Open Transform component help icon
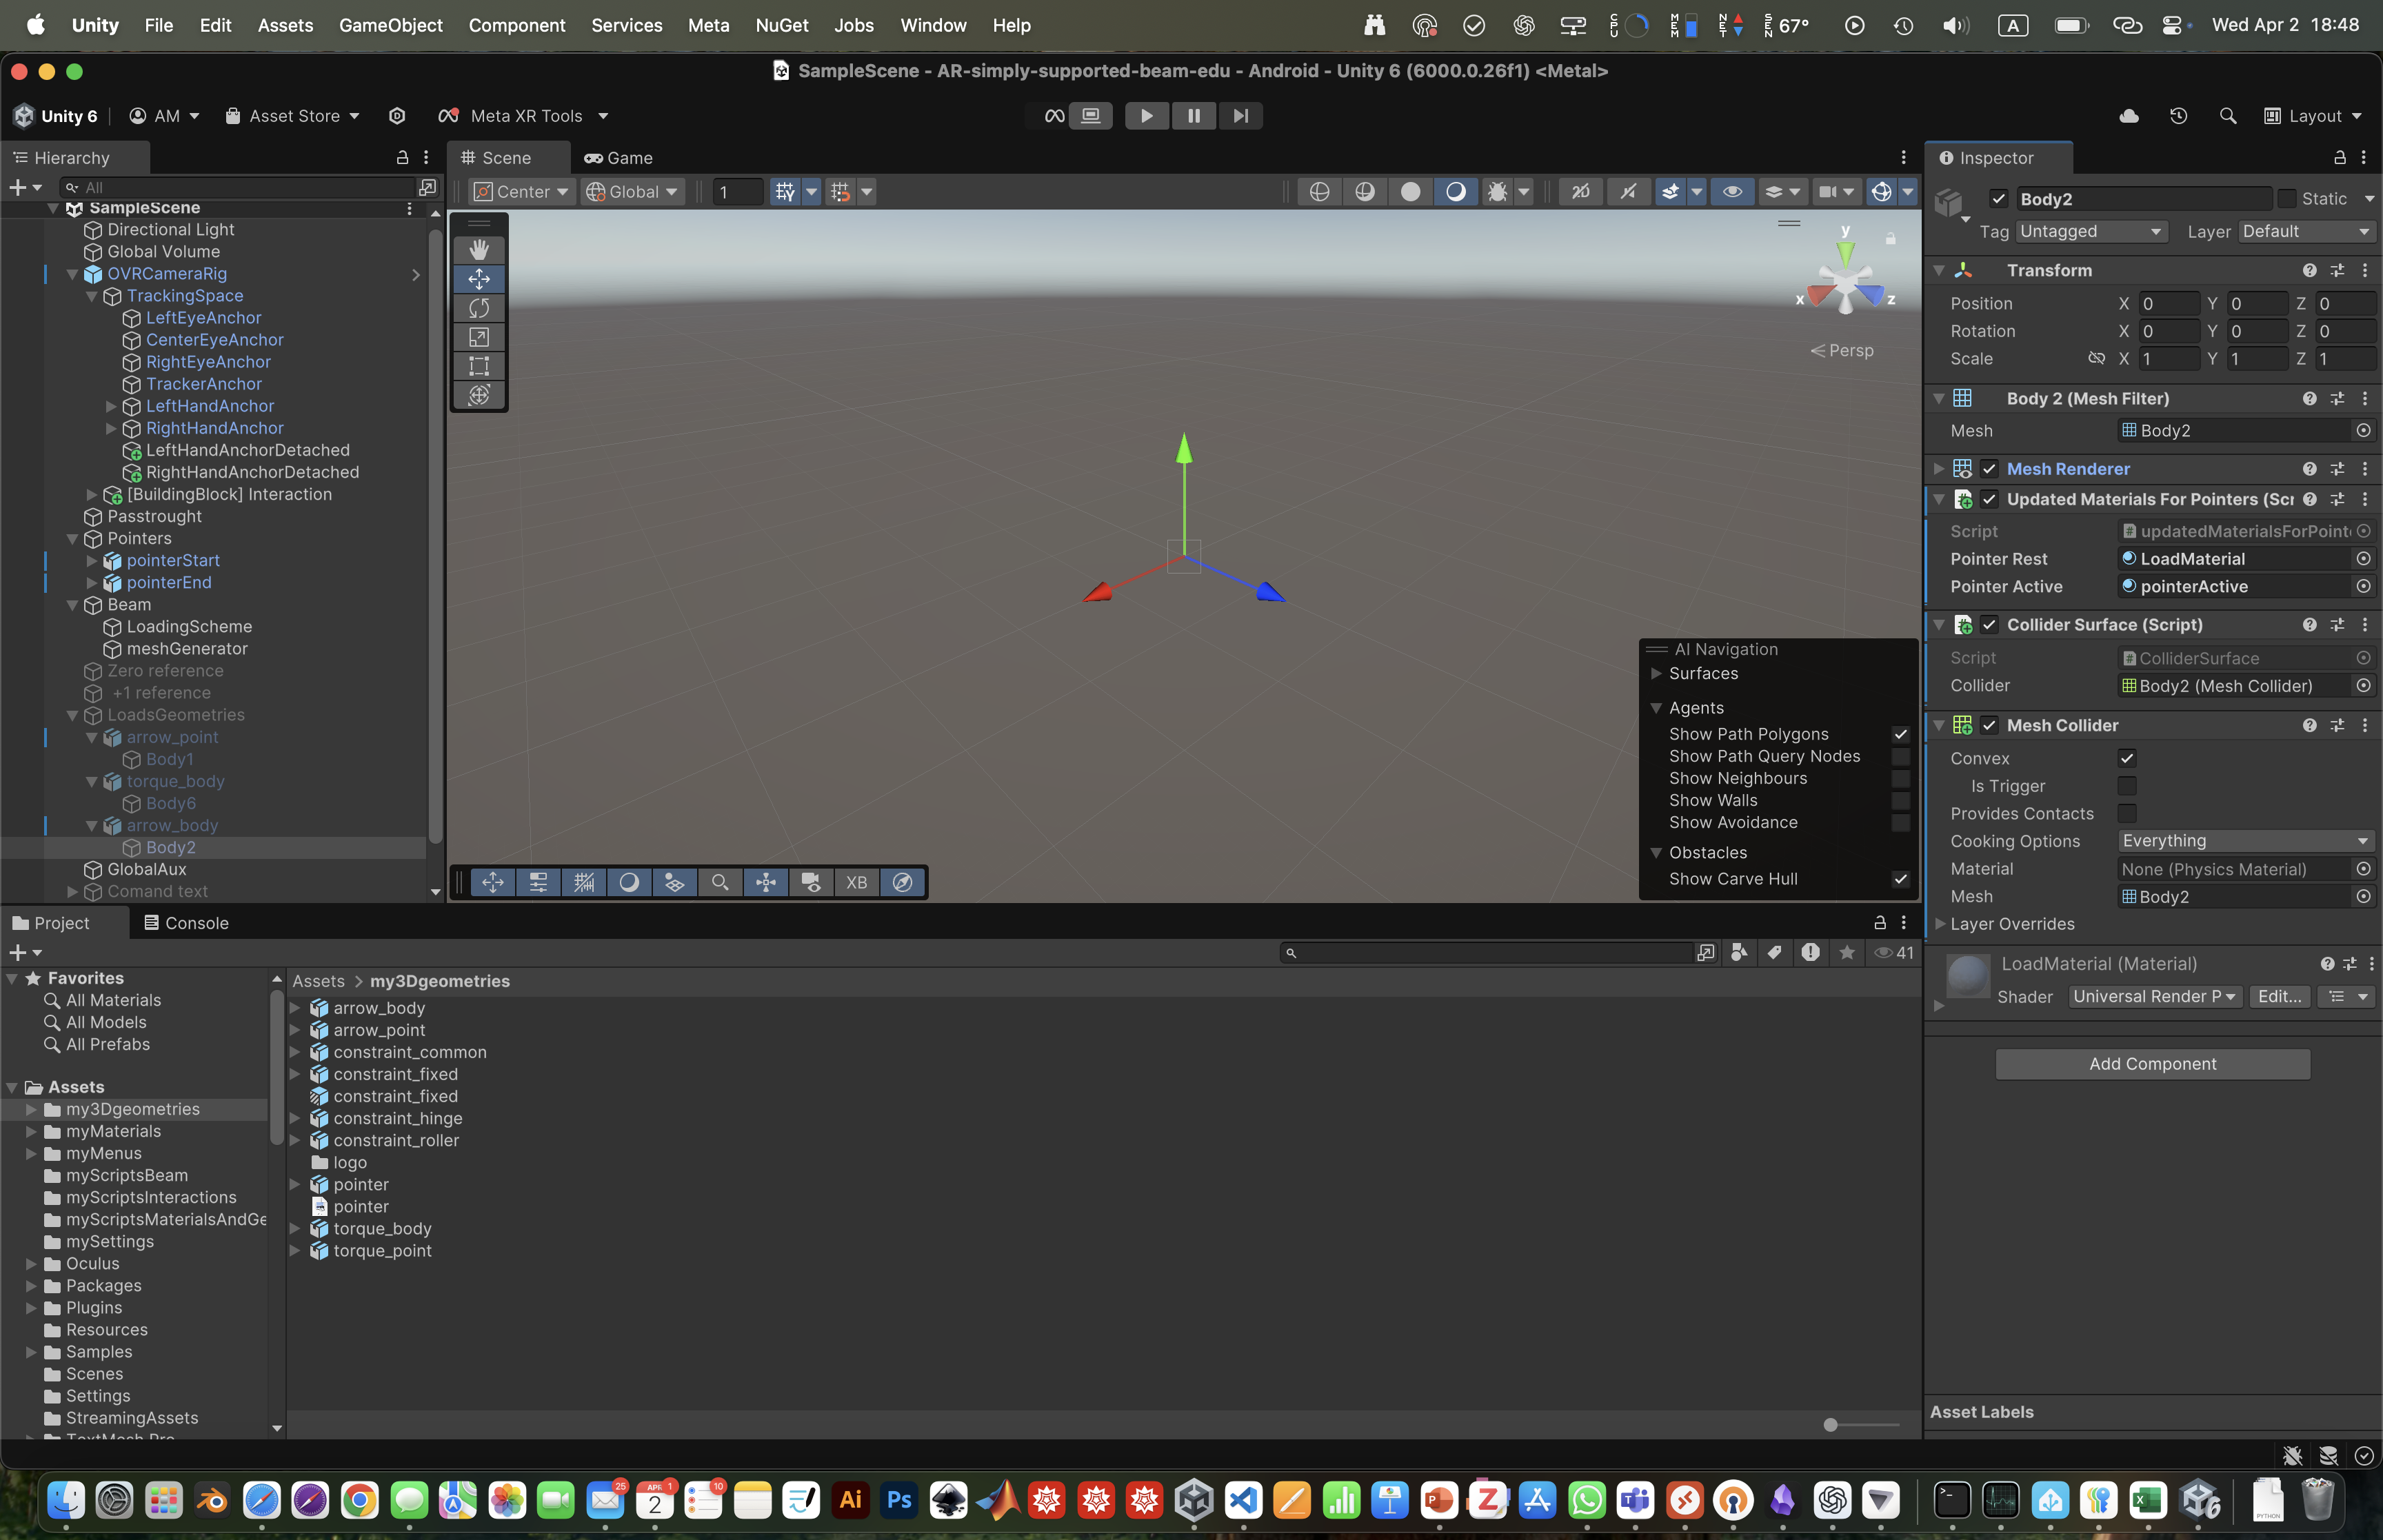 [2309, 270]
